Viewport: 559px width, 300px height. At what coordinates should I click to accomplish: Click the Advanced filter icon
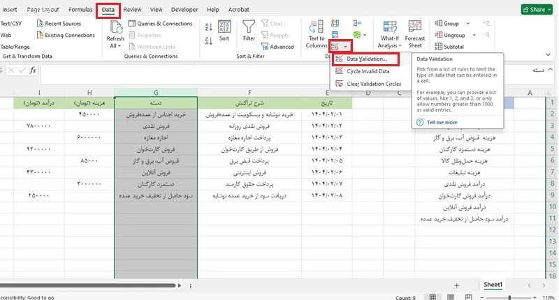pyautogui.click(x=265, y=47)
